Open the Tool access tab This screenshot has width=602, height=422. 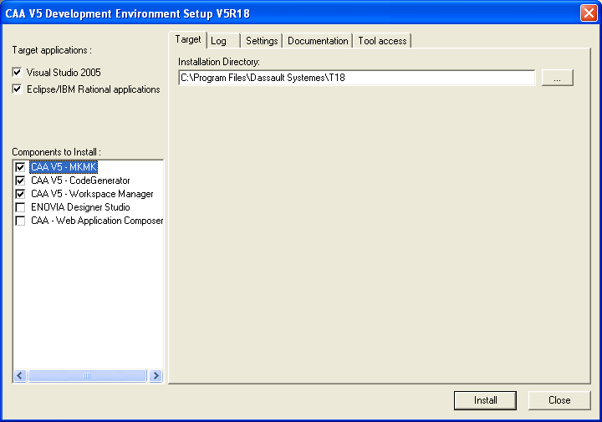382,41
